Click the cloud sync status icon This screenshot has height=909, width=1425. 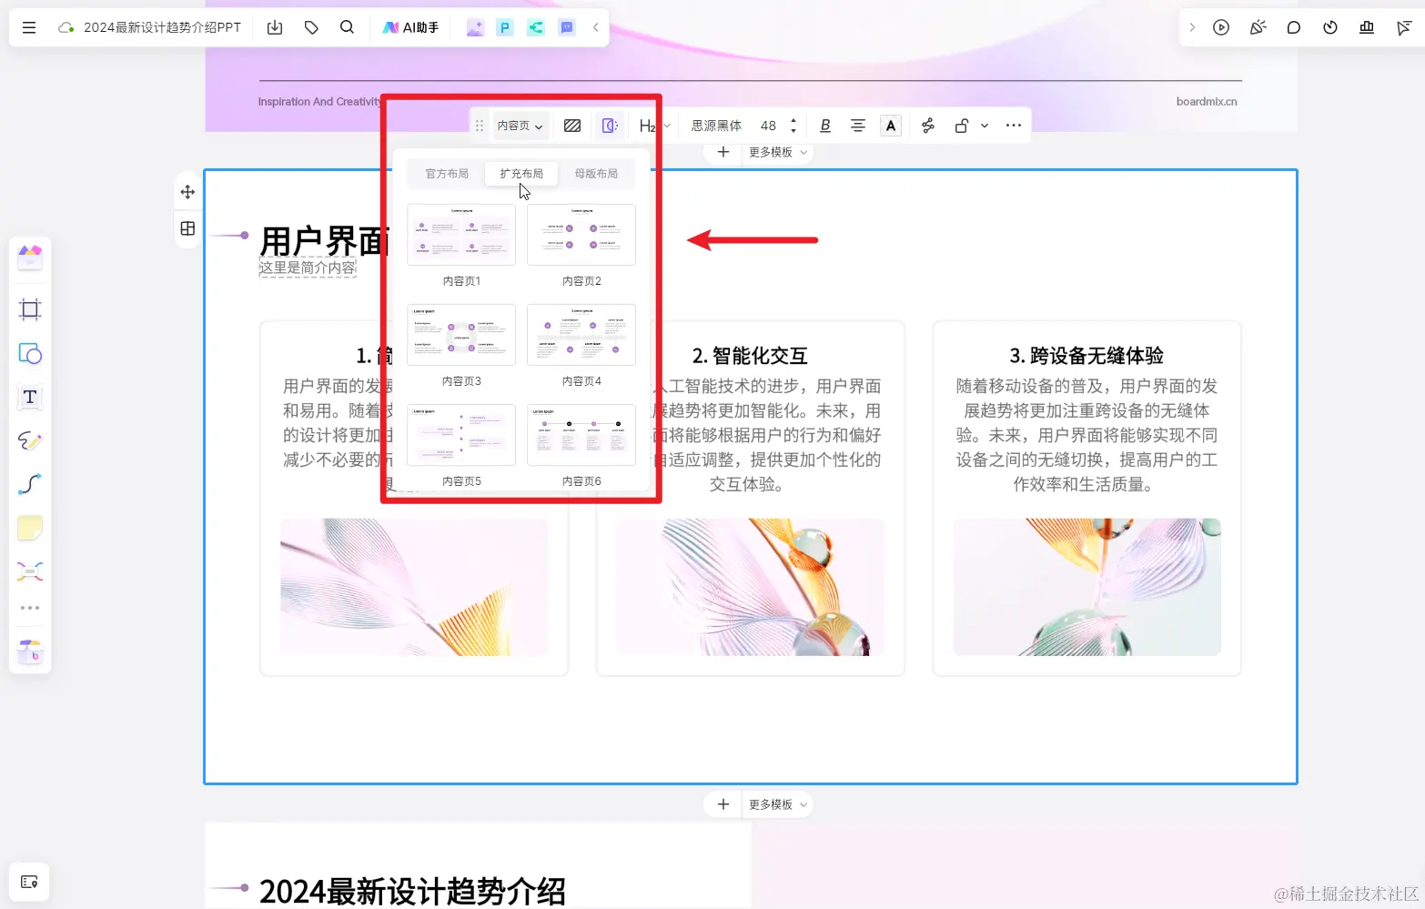coord(66,27)
